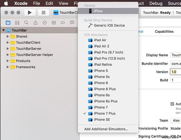This screenshot has height=140, width=181.
Task: Click Add Additional Simulators…
Action: click(106, 129)
